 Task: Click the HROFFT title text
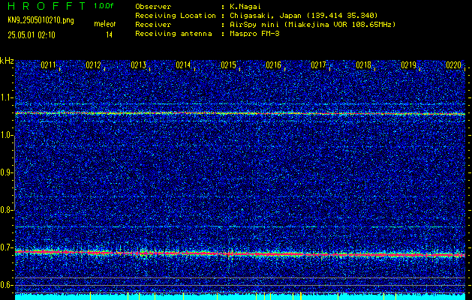click(47, 6)
